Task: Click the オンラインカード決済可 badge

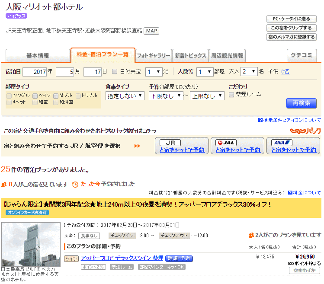Action: 27,213
